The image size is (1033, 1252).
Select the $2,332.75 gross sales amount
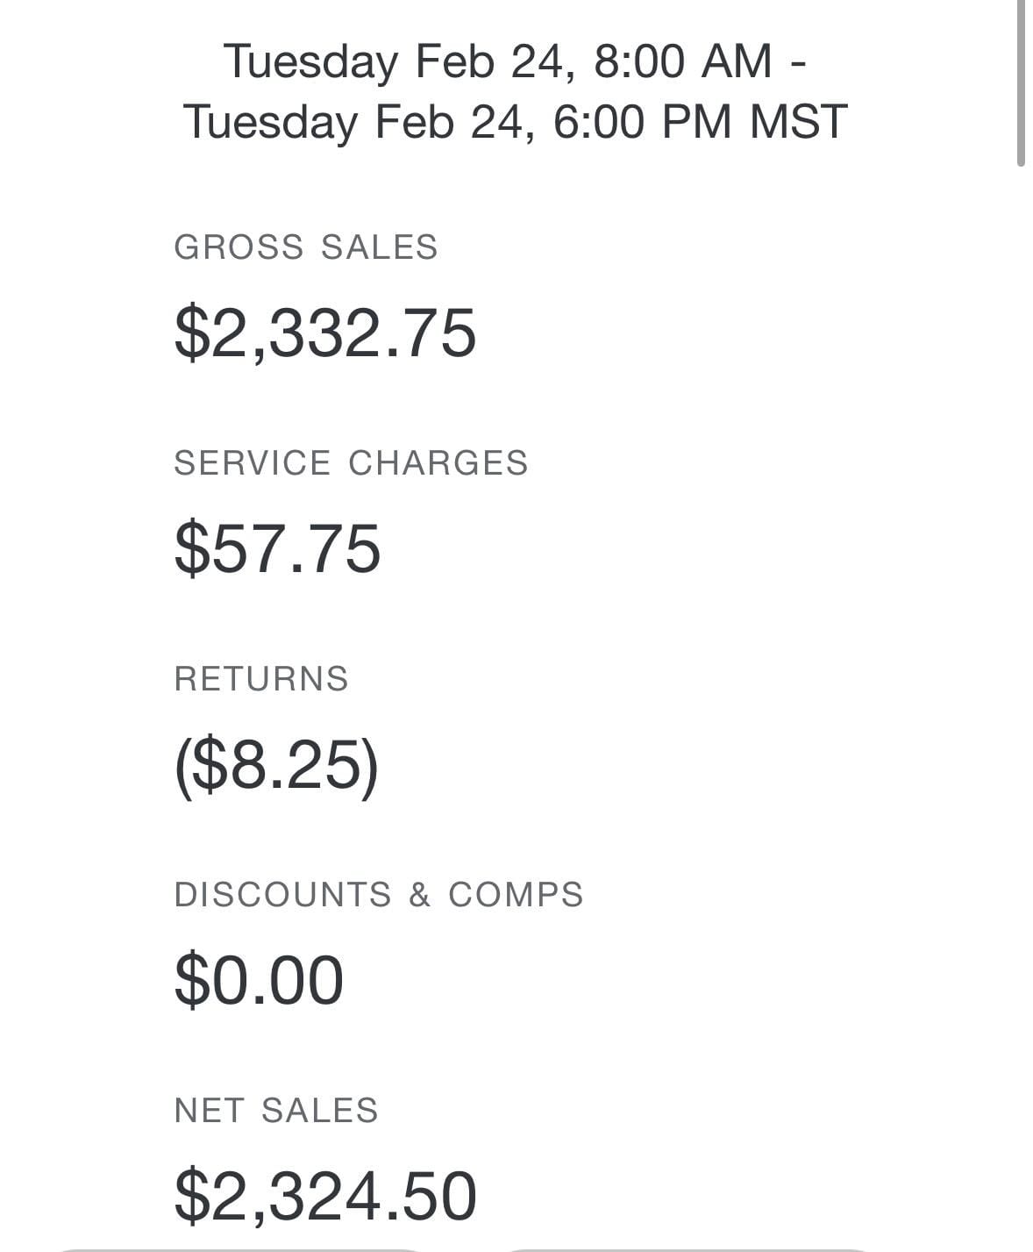[325, 333]
